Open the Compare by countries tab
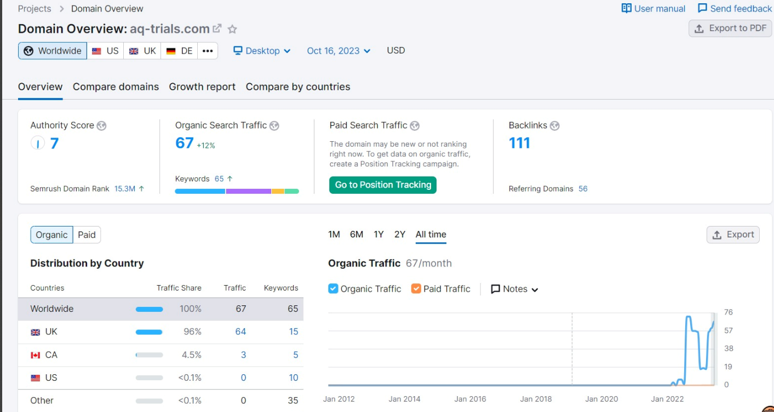The height and width of the screenshot is (412, 774). 298,86
